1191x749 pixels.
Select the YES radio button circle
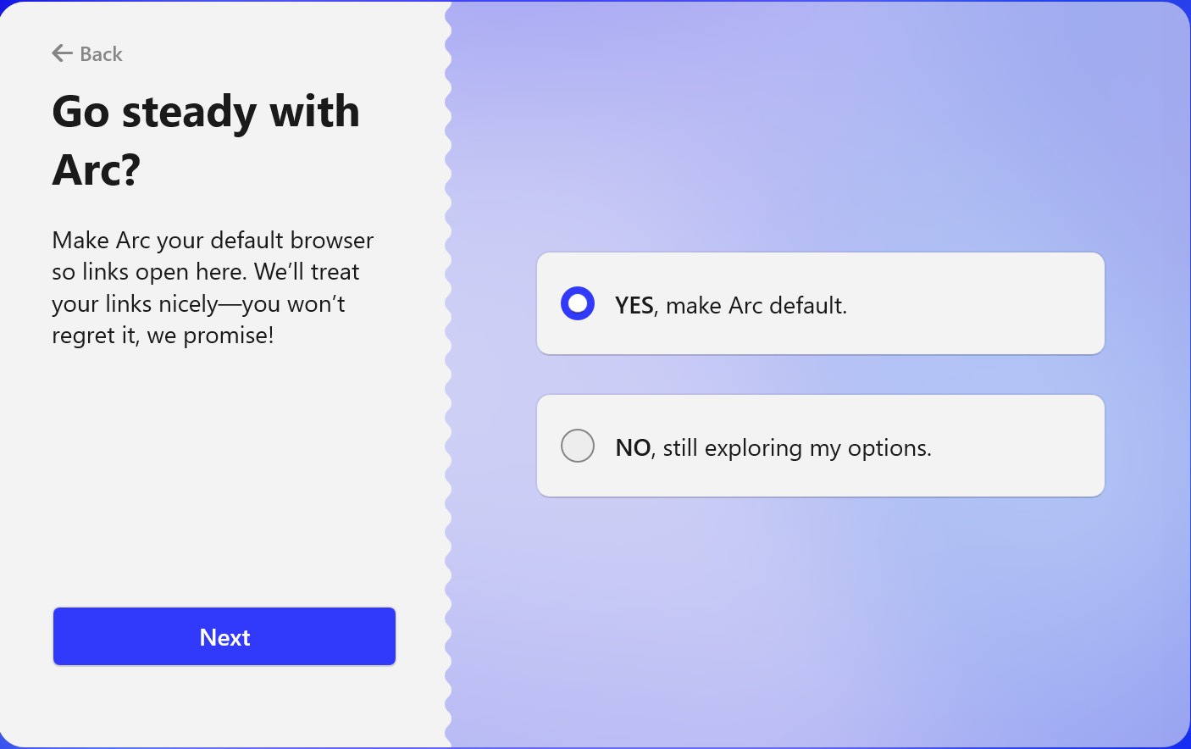click(578, 303)
